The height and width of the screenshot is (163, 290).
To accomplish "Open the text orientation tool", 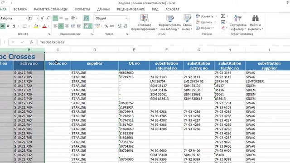I will click(73, 18).
